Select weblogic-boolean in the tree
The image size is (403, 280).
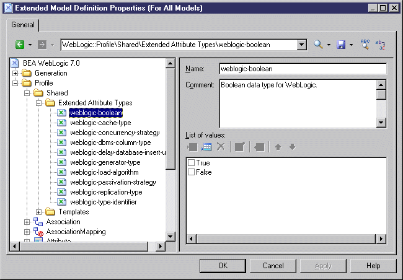[96, 113]
